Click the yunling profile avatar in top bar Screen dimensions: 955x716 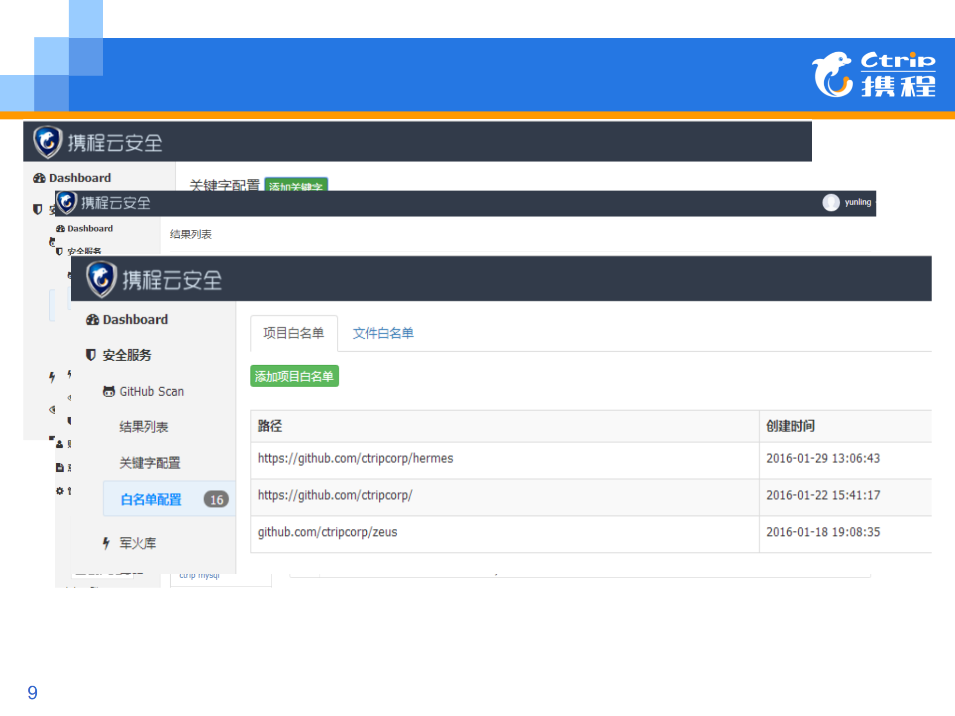[x=830, y=203]
